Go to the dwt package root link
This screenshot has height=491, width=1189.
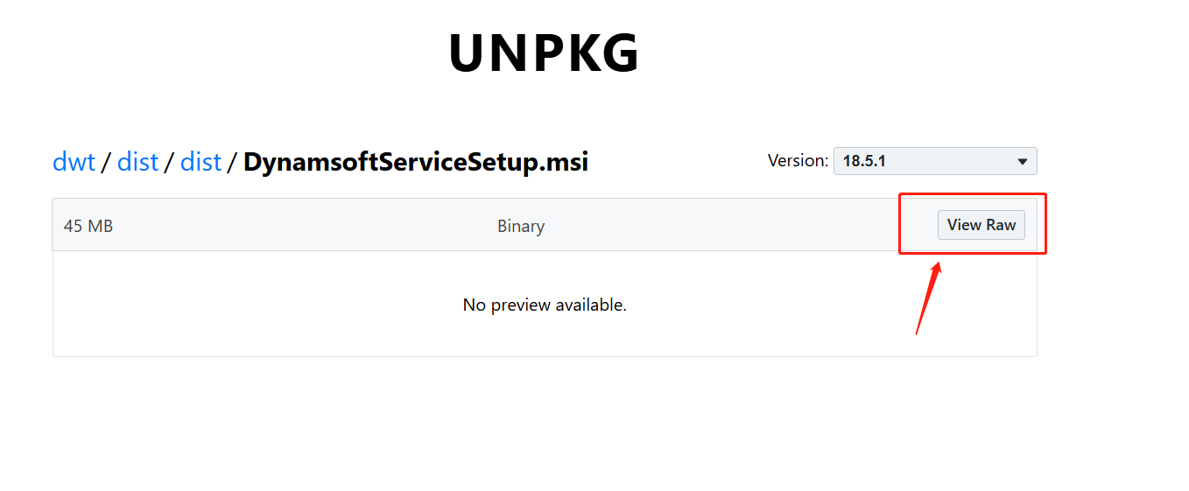coord(74,162)
